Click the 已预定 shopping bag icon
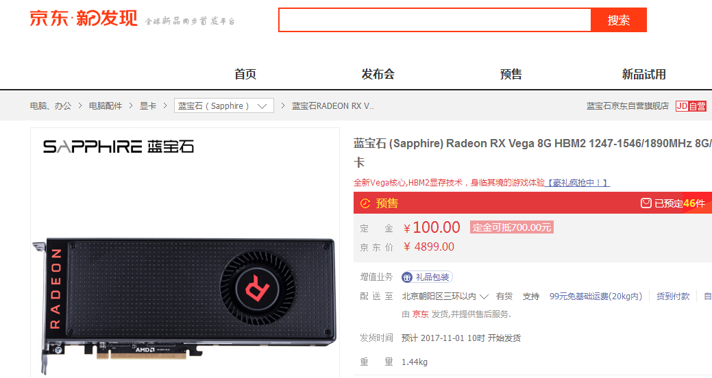 (646, 203)
